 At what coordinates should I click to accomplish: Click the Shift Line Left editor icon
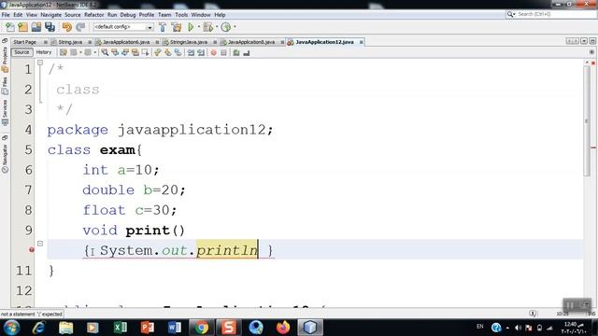pyautogui.click(x=191, y=52)
